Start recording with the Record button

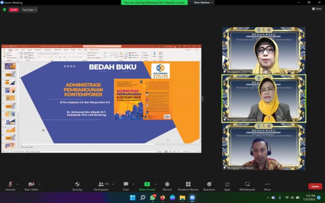click(167, 184)
